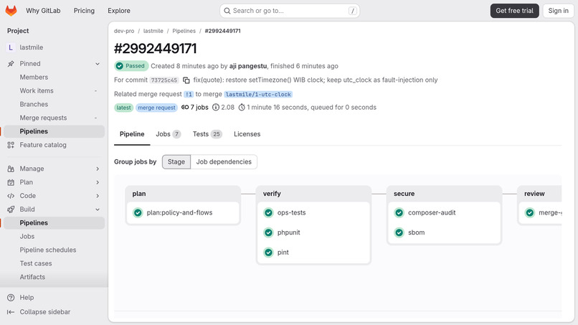The height and width of the screenshot is (325, 578).
Task: Click Pipelines breadcrumb
Action: [x=184, y=31]
